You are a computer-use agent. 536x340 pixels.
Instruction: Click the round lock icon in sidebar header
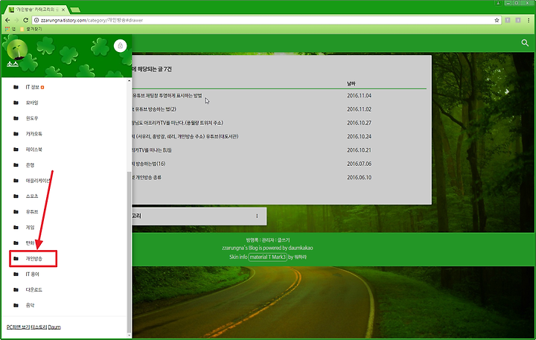point(120,45)
